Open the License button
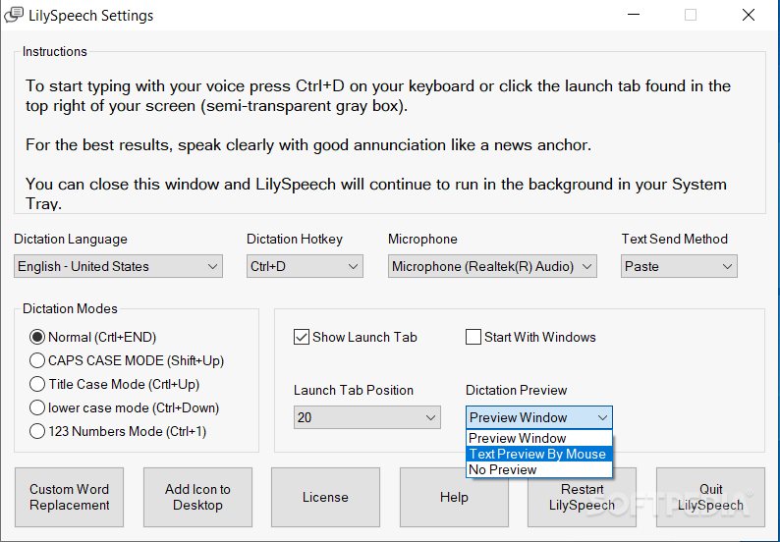The width and height of the screenshot is (780, 542). [325, 497]
